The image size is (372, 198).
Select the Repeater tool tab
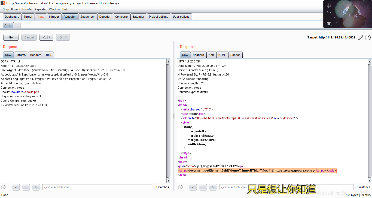(x=70, y=17)
